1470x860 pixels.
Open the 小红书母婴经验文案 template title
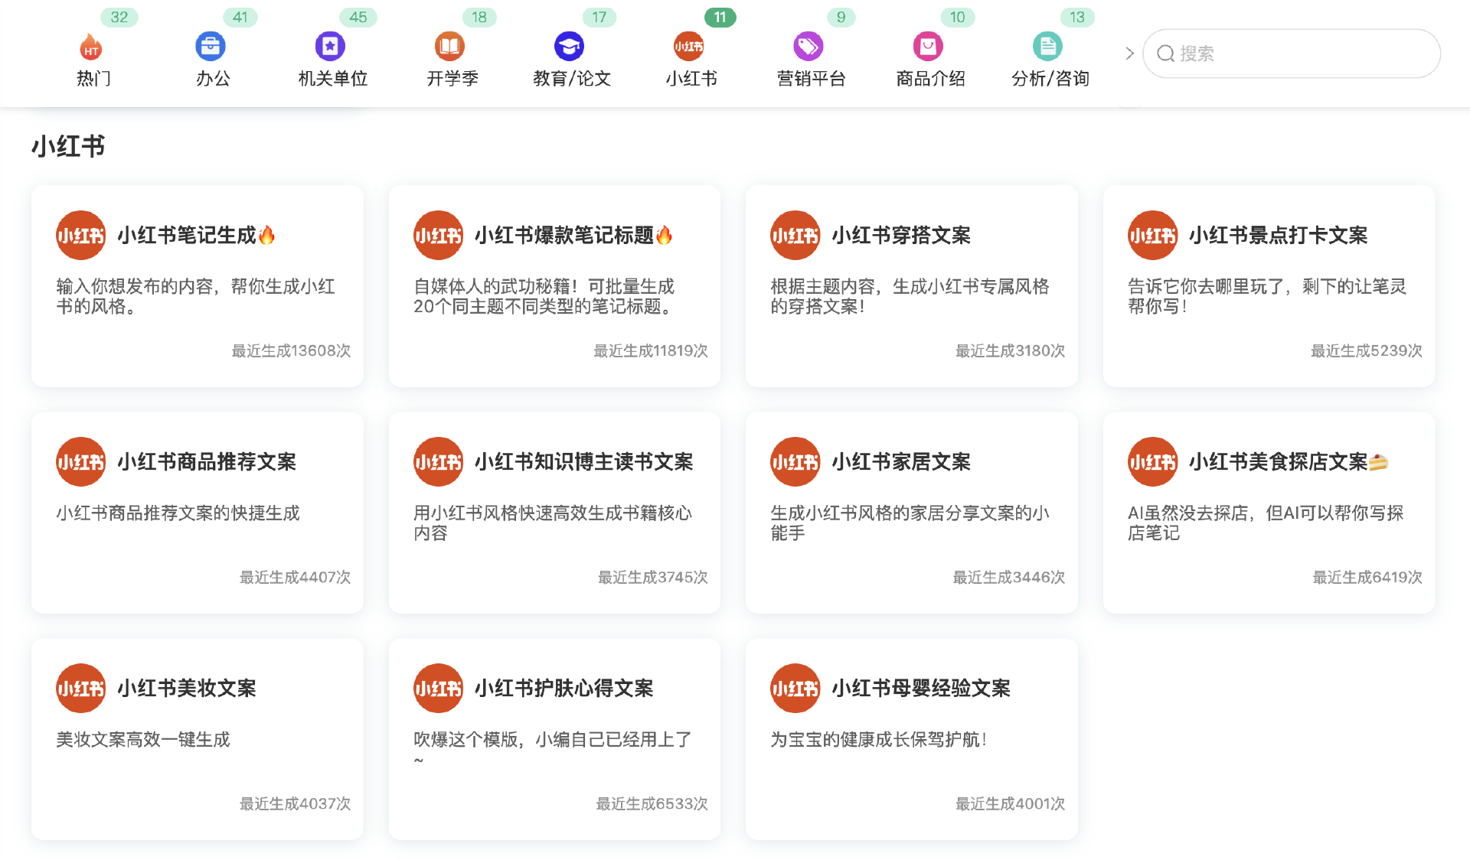[x=921, y=688]
